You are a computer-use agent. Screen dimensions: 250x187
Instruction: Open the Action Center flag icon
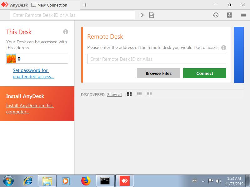click(x=211, y=181)
